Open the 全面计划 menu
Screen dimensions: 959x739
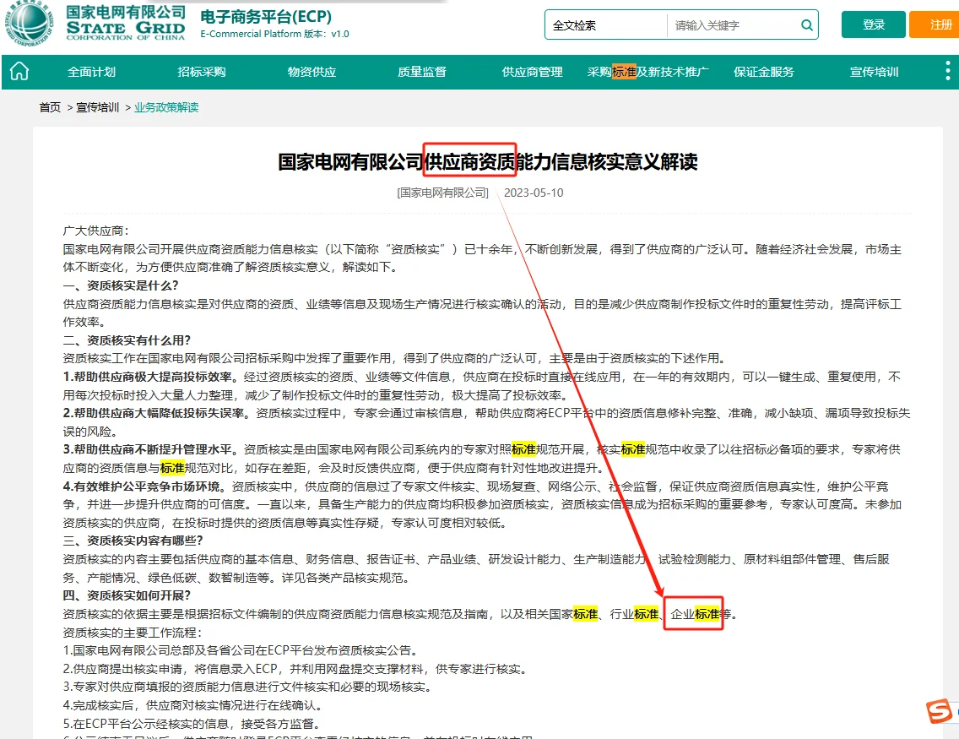tap(90, 71)
